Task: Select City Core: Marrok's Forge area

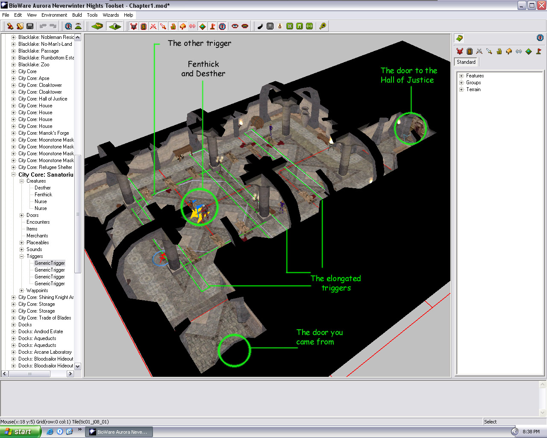Action: tap(44, 133)
